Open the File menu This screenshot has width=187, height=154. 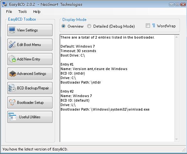pos(9,12)
